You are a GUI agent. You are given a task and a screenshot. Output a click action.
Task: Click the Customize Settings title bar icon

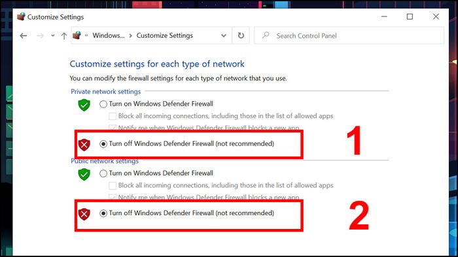[21, 16]
